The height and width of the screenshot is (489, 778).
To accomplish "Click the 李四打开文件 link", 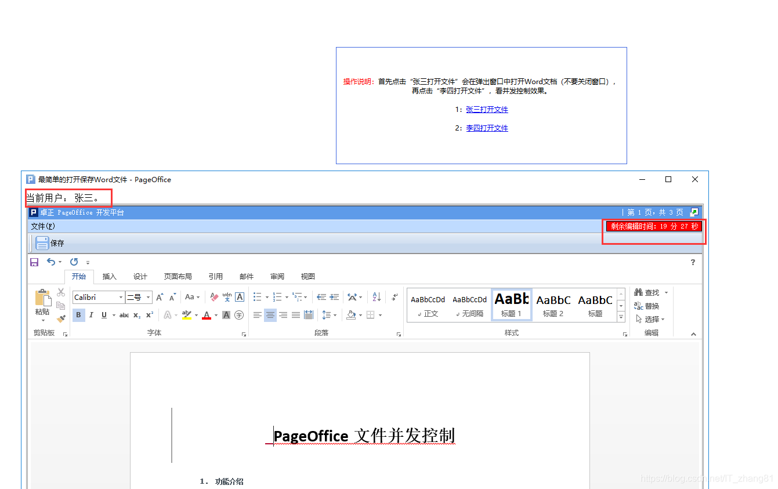I will point(487,128).
